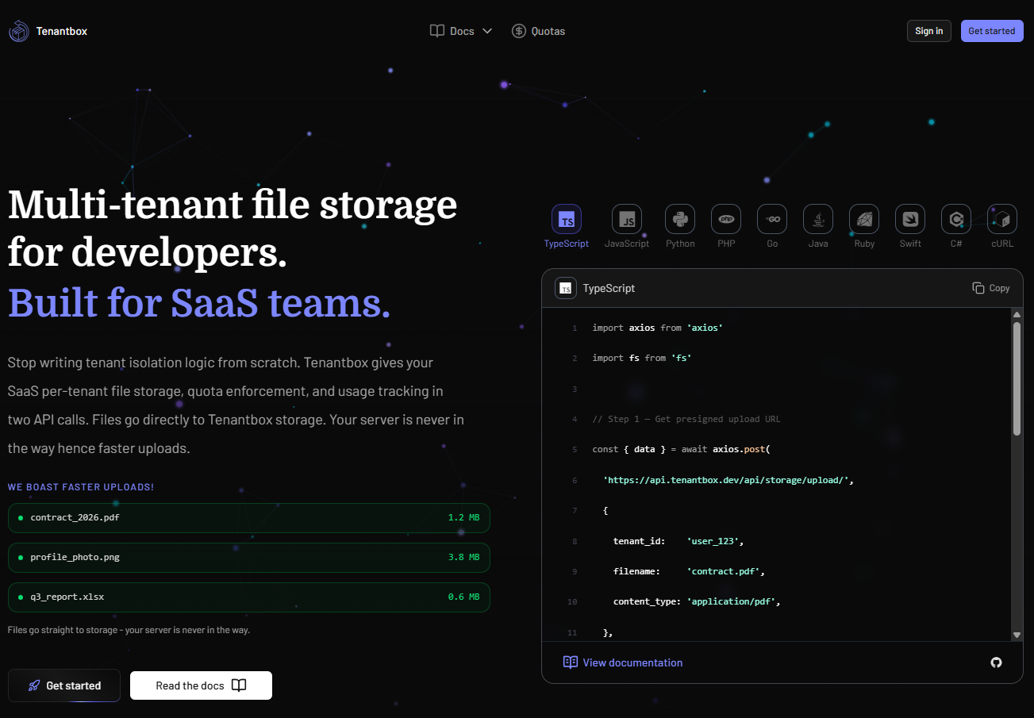The width and height of the screenshot is (1034, 718).
Task: Switch code sample to JavaScript
Action: [626, 219]
